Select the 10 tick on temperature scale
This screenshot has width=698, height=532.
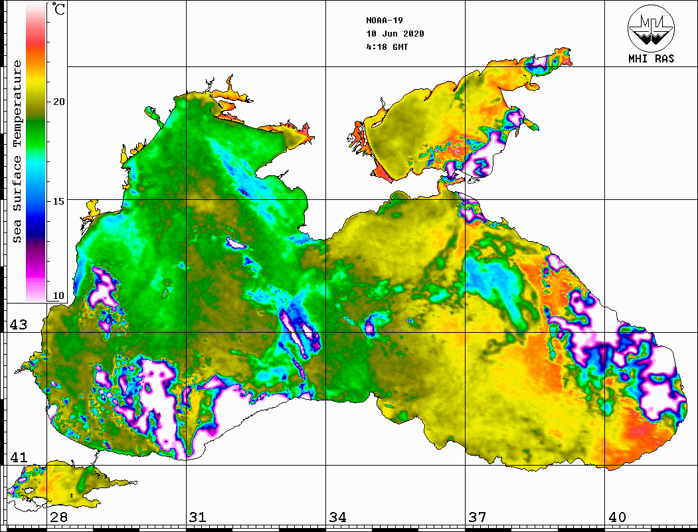coord(58,296)
